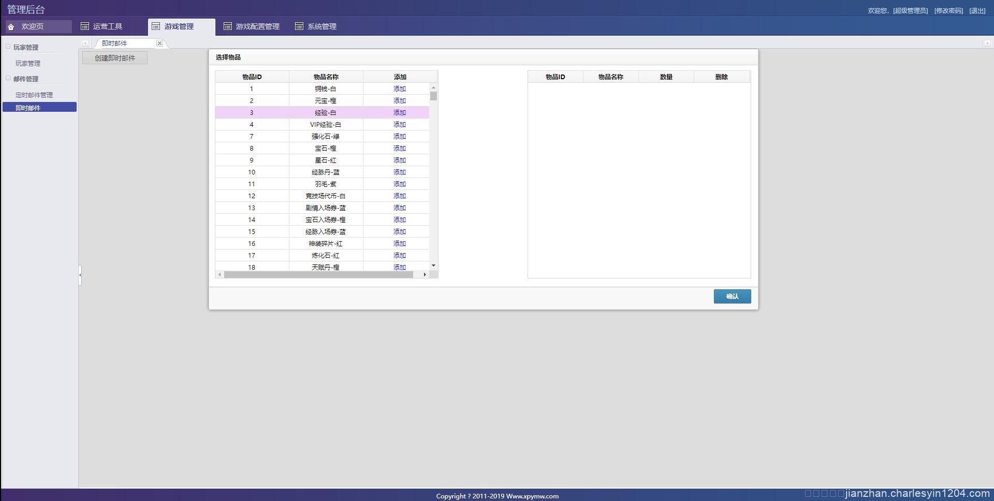This screenshot has height=501, width=994.
Task: Add item 经脉丹-蓝 via its 添加 link
Action: [400, 172]
